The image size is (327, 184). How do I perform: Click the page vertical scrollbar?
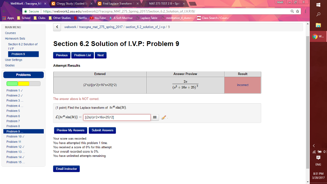tap(308, 102)
